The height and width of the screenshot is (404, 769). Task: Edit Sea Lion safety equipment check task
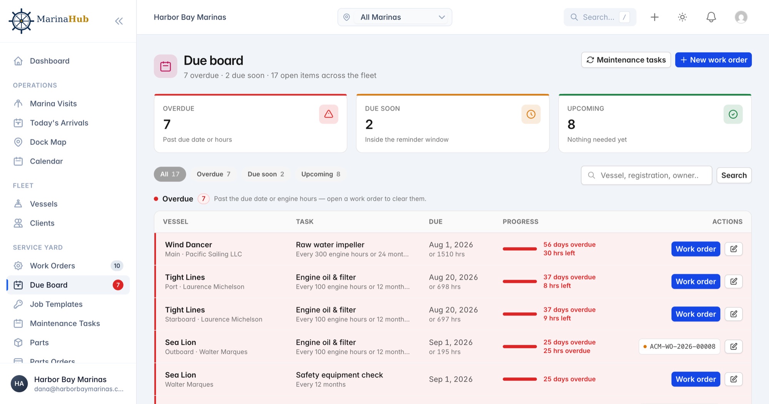(733, 379)
